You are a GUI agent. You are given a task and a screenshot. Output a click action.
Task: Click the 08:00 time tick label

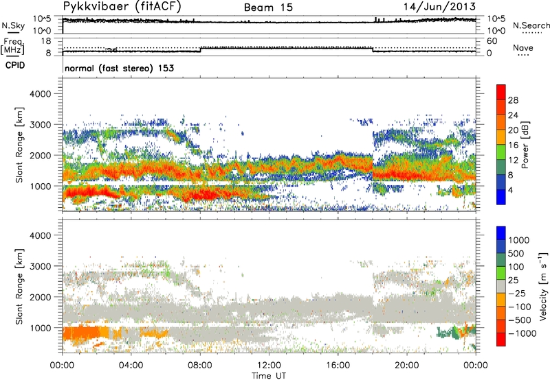coord(200,366)
